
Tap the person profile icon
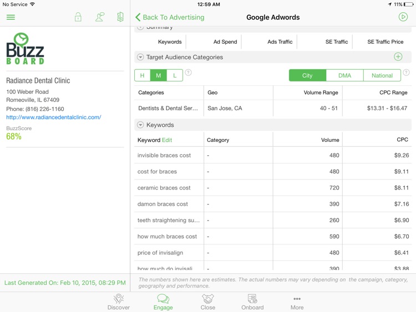pos(100,17)
